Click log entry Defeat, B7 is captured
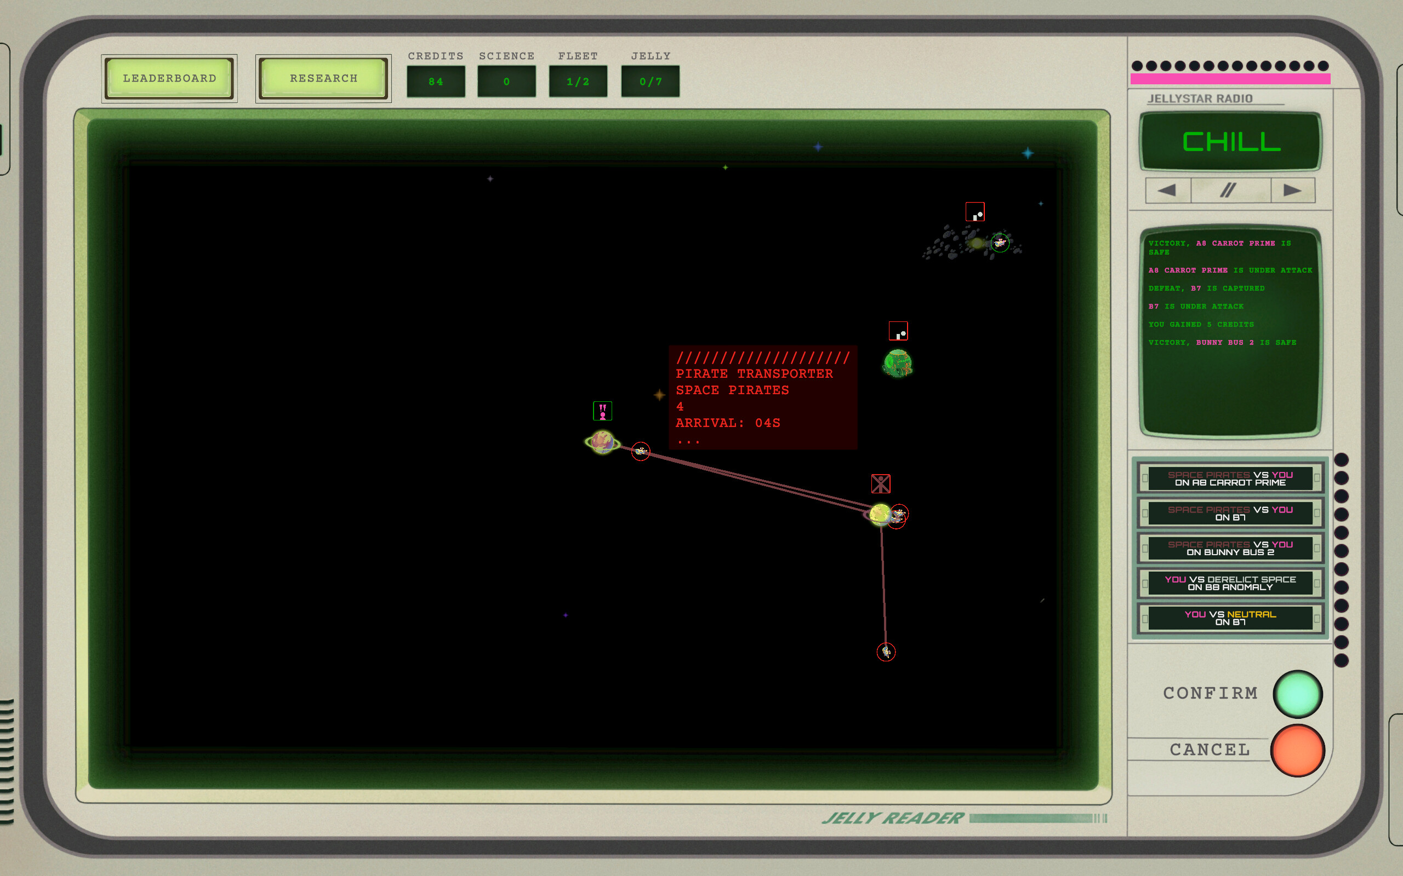The height and width of the screenshot is (876, 1403). click(x=1206, y=289)
